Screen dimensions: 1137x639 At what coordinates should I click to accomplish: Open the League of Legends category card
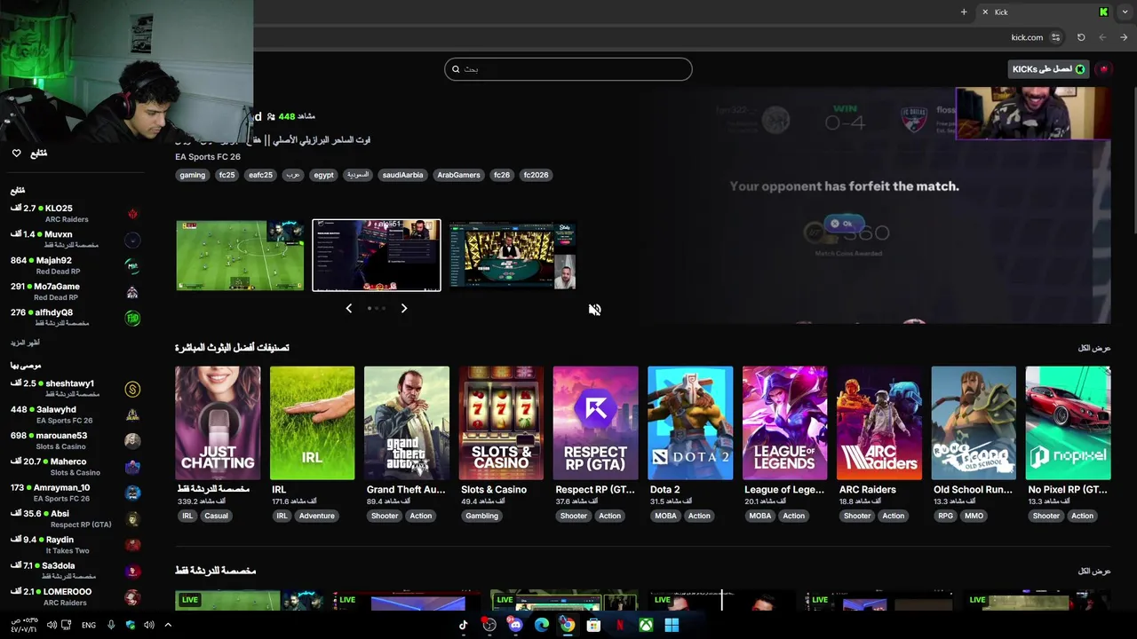point(785,422)
